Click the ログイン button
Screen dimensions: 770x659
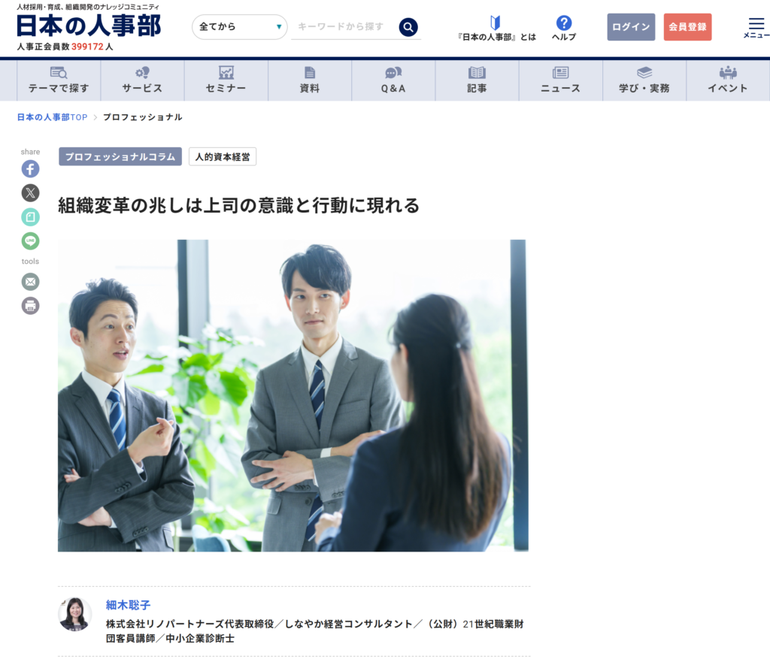(x=631, y=27)
